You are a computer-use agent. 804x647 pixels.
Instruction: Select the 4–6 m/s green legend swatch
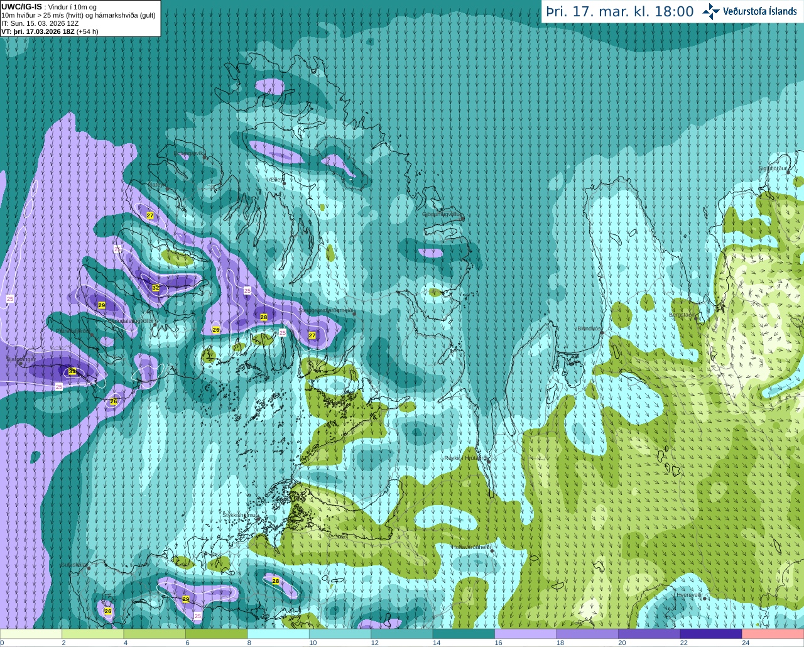coord(155,634)
